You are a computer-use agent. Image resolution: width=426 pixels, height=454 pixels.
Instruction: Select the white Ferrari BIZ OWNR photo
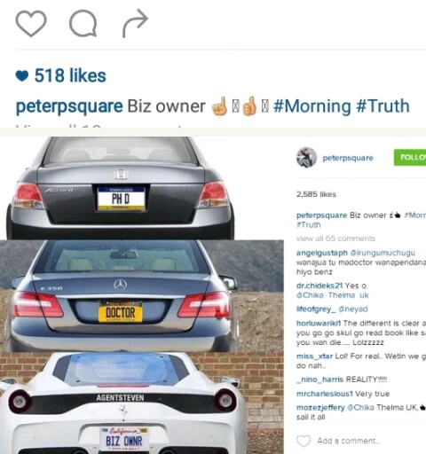tap(142, 403)
